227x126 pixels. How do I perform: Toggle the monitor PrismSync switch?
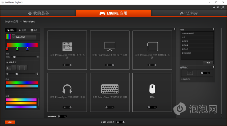[x=110, y=65]
